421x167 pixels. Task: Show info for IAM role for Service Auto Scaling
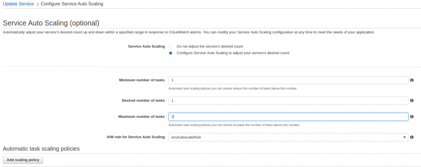click(412, 137)
